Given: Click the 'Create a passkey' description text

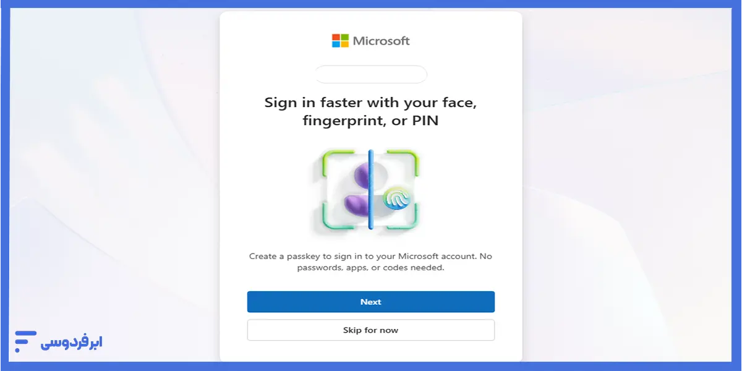Looking at the screenshot, I should [371, 262].
